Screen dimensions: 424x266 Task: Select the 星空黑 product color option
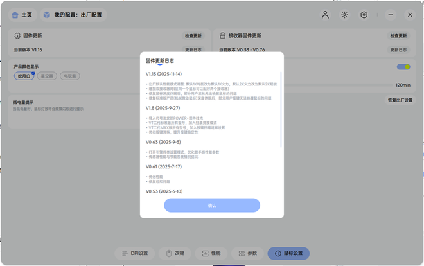(47, 76)
